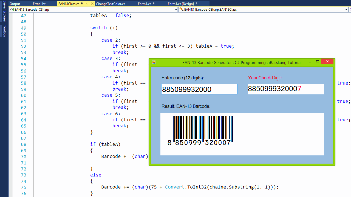Click line number 47 in the gutter

[24, 16]
